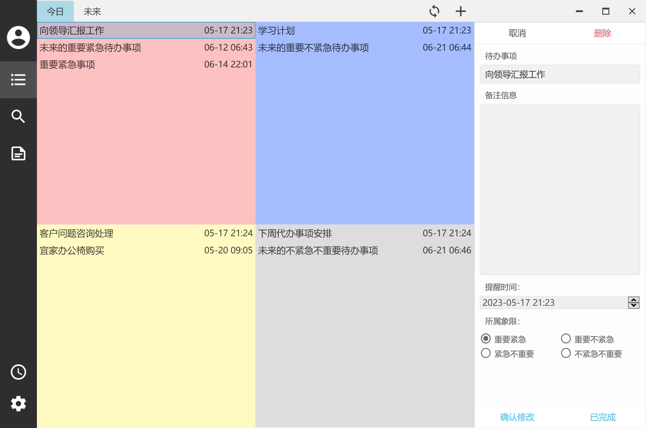This screenshot has height=428, width=646.
Task: Add a new task with plus icon
Action: click(460, 12)
